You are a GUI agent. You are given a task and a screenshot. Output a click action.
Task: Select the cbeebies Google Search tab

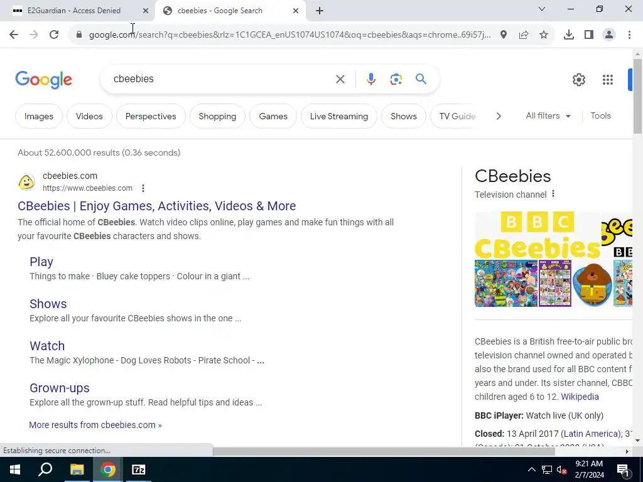pyautogui.click(x=220, y=11)
